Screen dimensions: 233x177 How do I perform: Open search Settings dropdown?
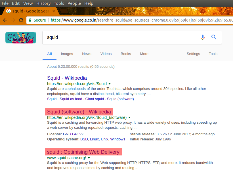193,54
